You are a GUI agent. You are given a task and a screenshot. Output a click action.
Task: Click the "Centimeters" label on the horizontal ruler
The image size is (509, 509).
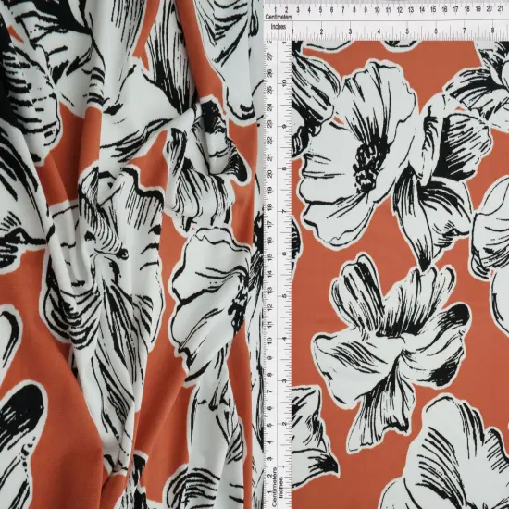tap(279, 17)
